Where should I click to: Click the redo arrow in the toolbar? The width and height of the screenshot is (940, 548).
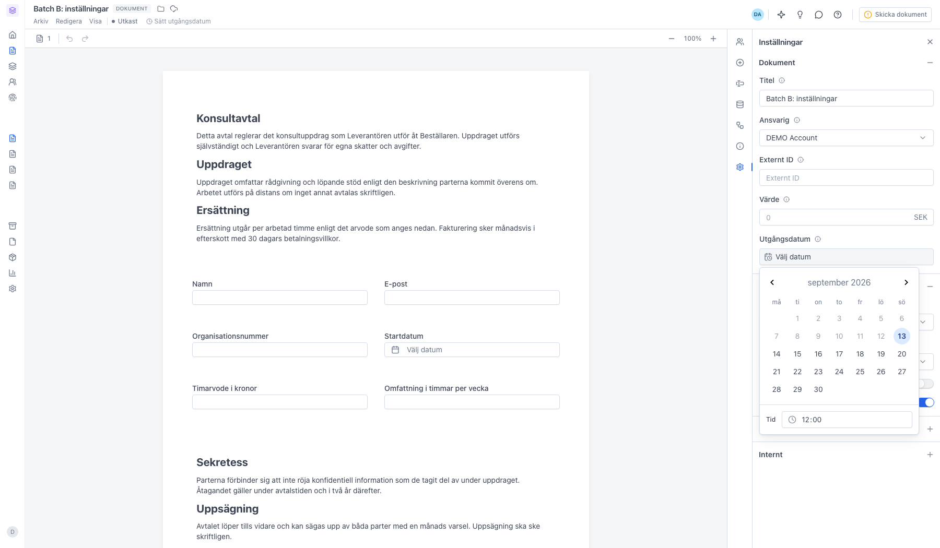(85, 39)
